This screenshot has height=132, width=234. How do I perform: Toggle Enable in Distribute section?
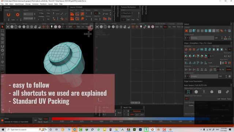point(229,69)
